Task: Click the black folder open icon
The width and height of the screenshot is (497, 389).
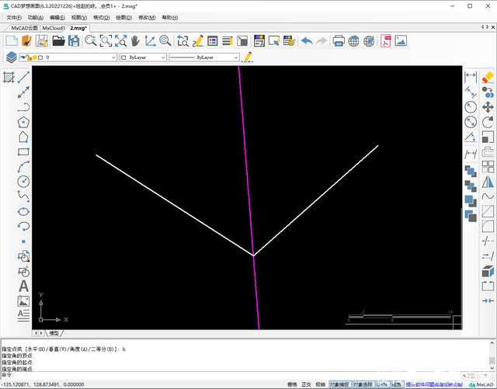Action: coord(59,41)
